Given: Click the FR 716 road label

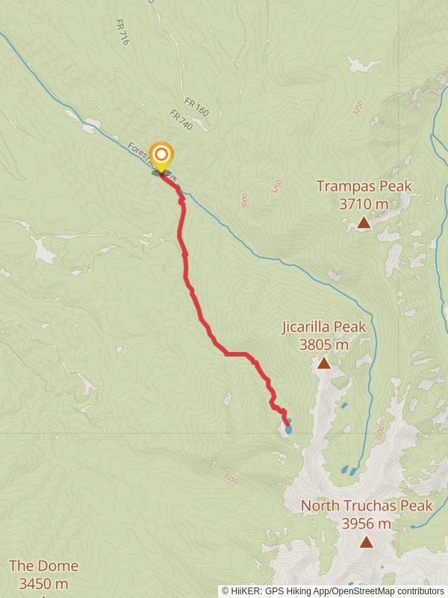Looking at the screenshot, I should tap(122, 32).
